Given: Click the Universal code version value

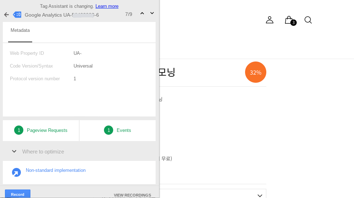Looking at the screenshot, I should 83,66.
